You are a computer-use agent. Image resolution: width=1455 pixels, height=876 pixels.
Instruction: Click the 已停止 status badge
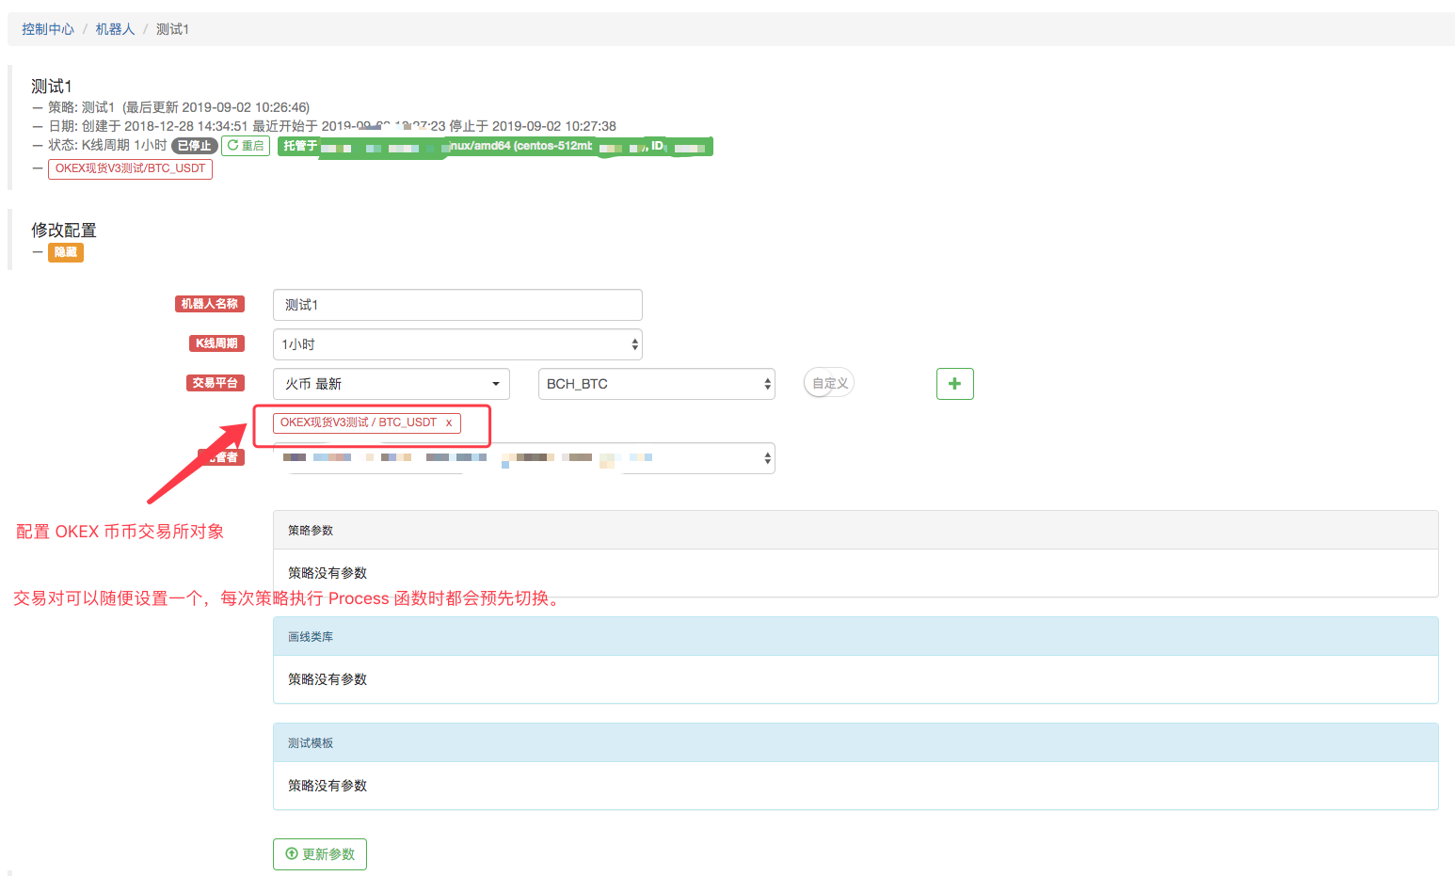point(194,146)
